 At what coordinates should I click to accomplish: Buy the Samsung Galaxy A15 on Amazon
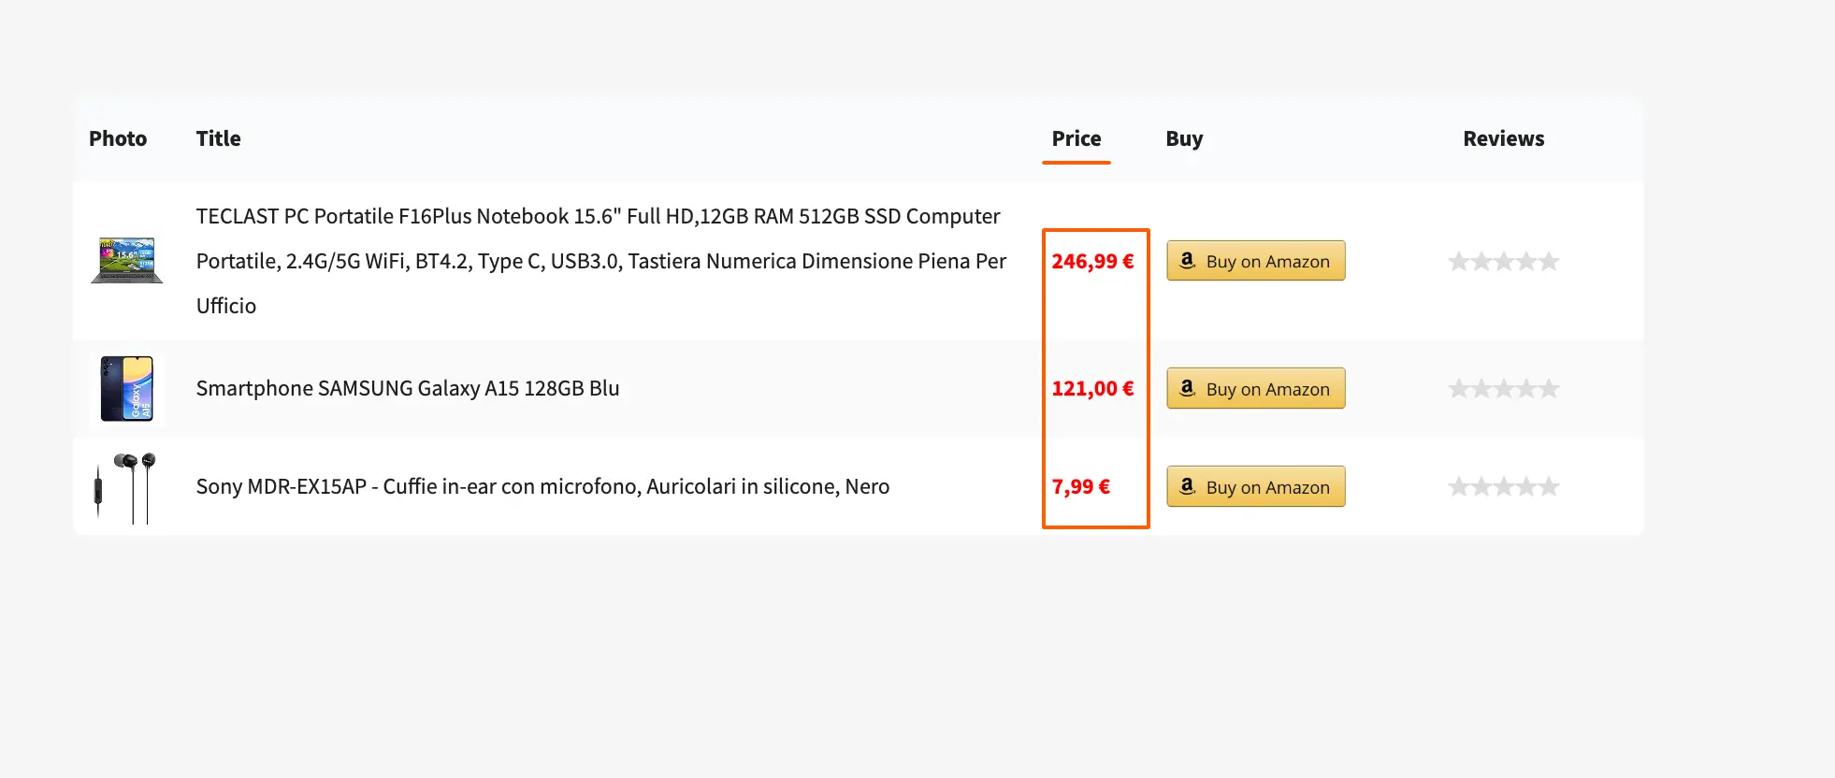tap(1255, 388)
